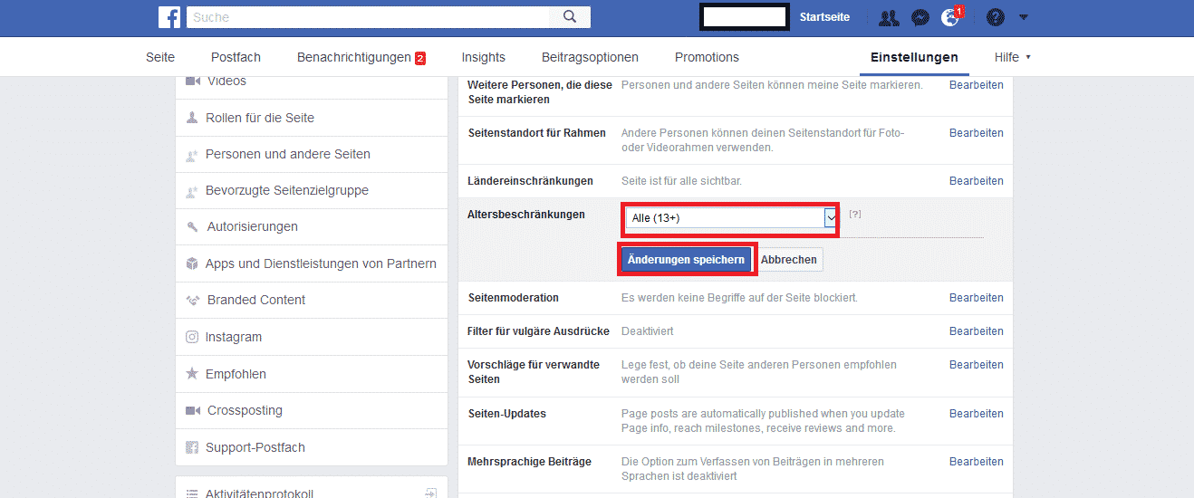Click Bearbeiten for Weitere Personen markieren
The height and width of the screenshot is (498, 1194).
(x=977, y=85)
